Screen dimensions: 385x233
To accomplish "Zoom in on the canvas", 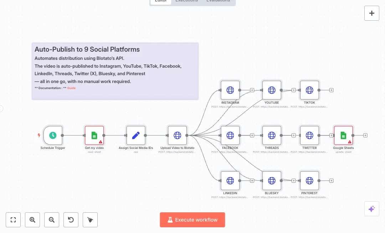I will point(32,220).
